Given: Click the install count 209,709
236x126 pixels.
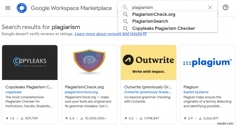Looking at the screenshot, I should point(32,118).
